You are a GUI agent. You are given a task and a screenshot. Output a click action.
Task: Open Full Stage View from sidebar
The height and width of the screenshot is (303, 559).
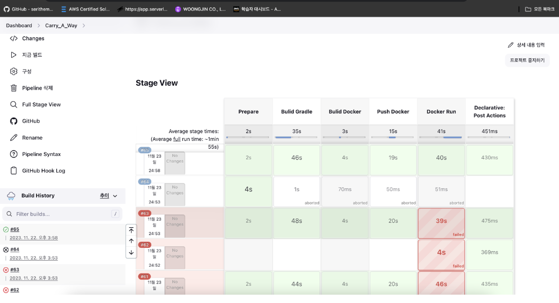pos(41,104)
